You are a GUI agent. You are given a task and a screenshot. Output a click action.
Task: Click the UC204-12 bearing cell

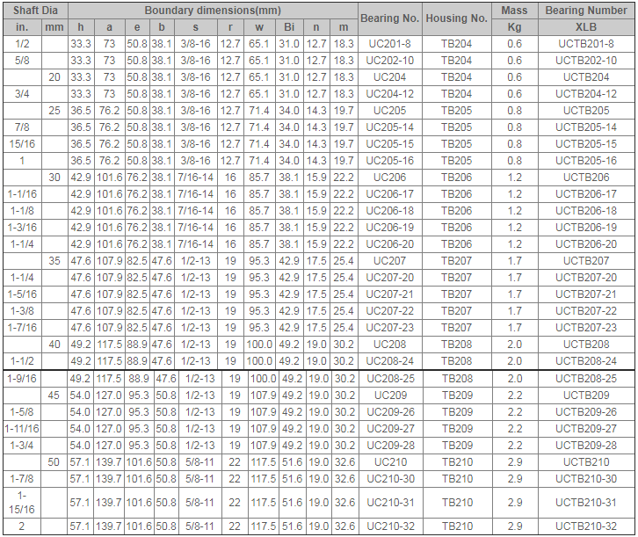click(x=389, y=94)
